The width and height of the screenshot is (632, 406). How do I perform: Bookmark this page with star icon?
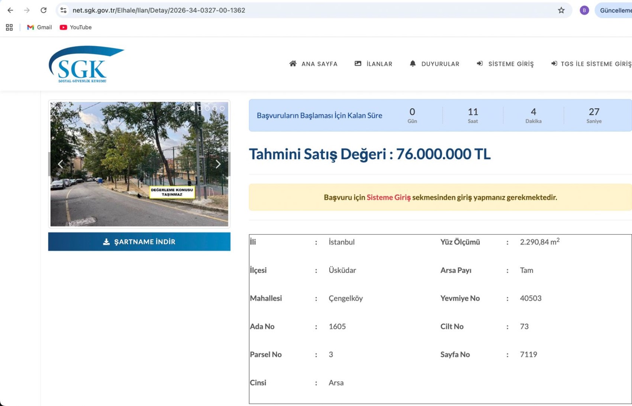click(x=561, y=10)
